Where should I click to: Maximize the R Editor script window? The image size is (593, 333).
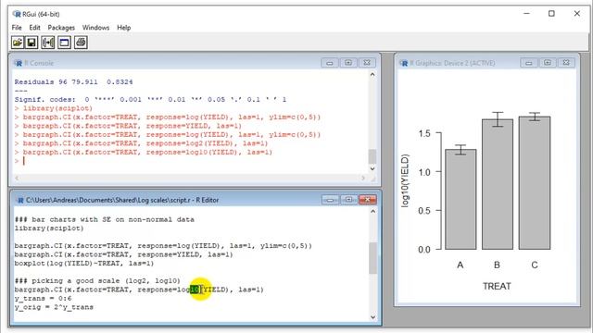click(348, 200)
